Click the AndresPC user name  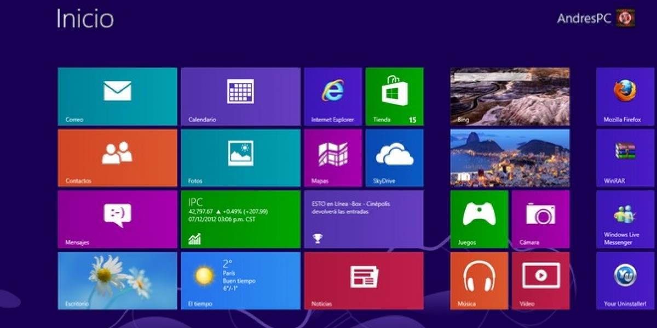pyautogui.click(x=584, y=18)
